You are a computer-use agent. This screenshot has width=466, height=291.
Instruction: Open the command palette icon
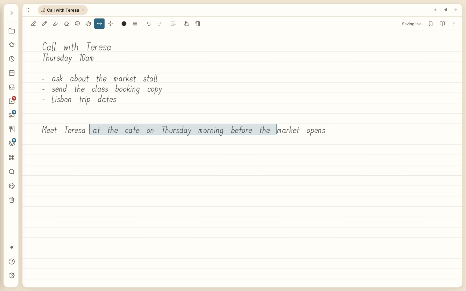coord(12,158)
